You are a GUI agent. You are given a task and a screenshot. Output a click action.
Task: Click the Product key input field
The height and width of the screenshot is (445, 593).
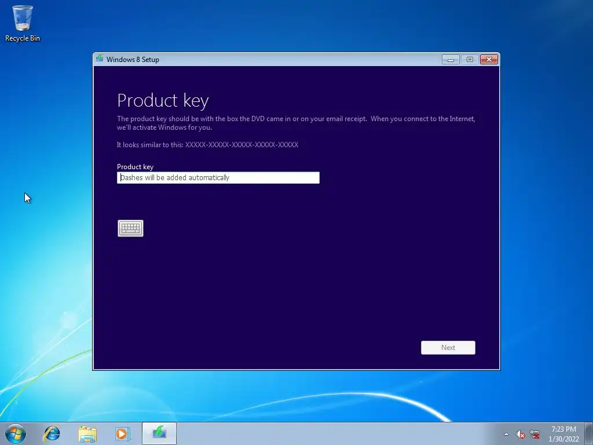pyautogui.click(x=218, y=177)
